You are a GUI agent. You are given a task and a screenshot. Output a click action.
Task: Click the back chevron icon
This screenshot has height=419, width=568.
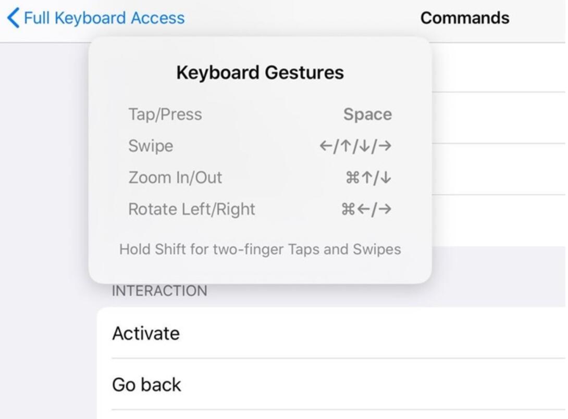[x=13, y=17]
